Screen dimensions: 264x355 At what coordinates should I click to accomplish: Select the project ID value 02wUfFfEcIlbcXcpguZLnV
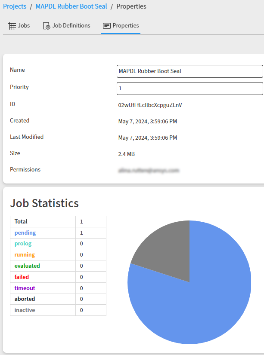pos(150,105)
